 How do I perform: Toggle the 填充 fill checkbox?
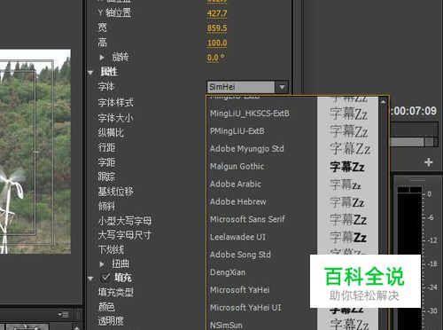(105, 278)
